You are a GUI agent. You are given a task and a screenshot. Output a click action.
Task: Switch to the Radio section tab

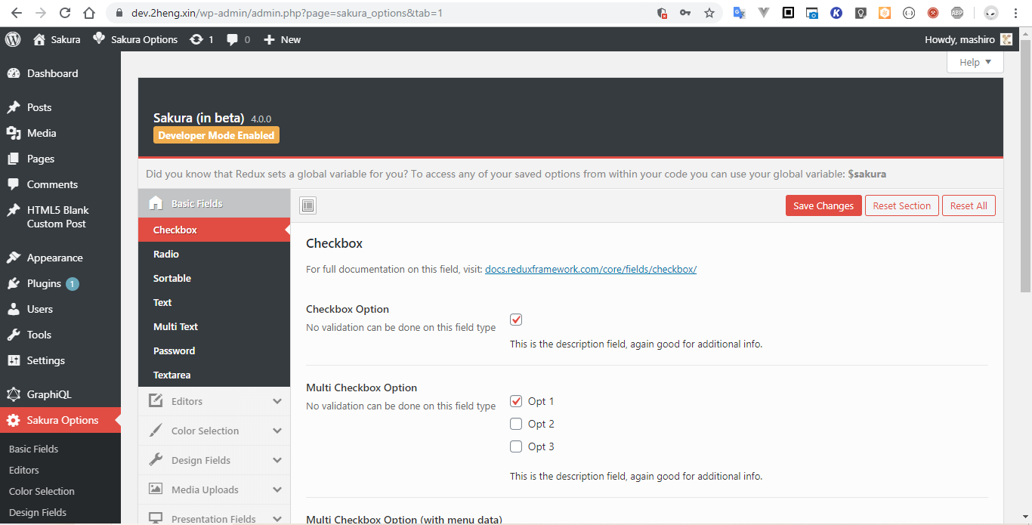tap(214, 254)
